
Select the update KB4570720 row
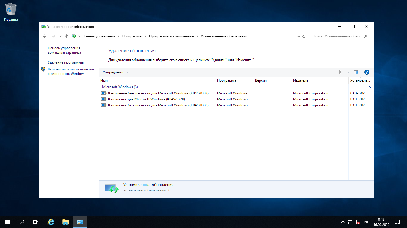[x=235, y=99]
